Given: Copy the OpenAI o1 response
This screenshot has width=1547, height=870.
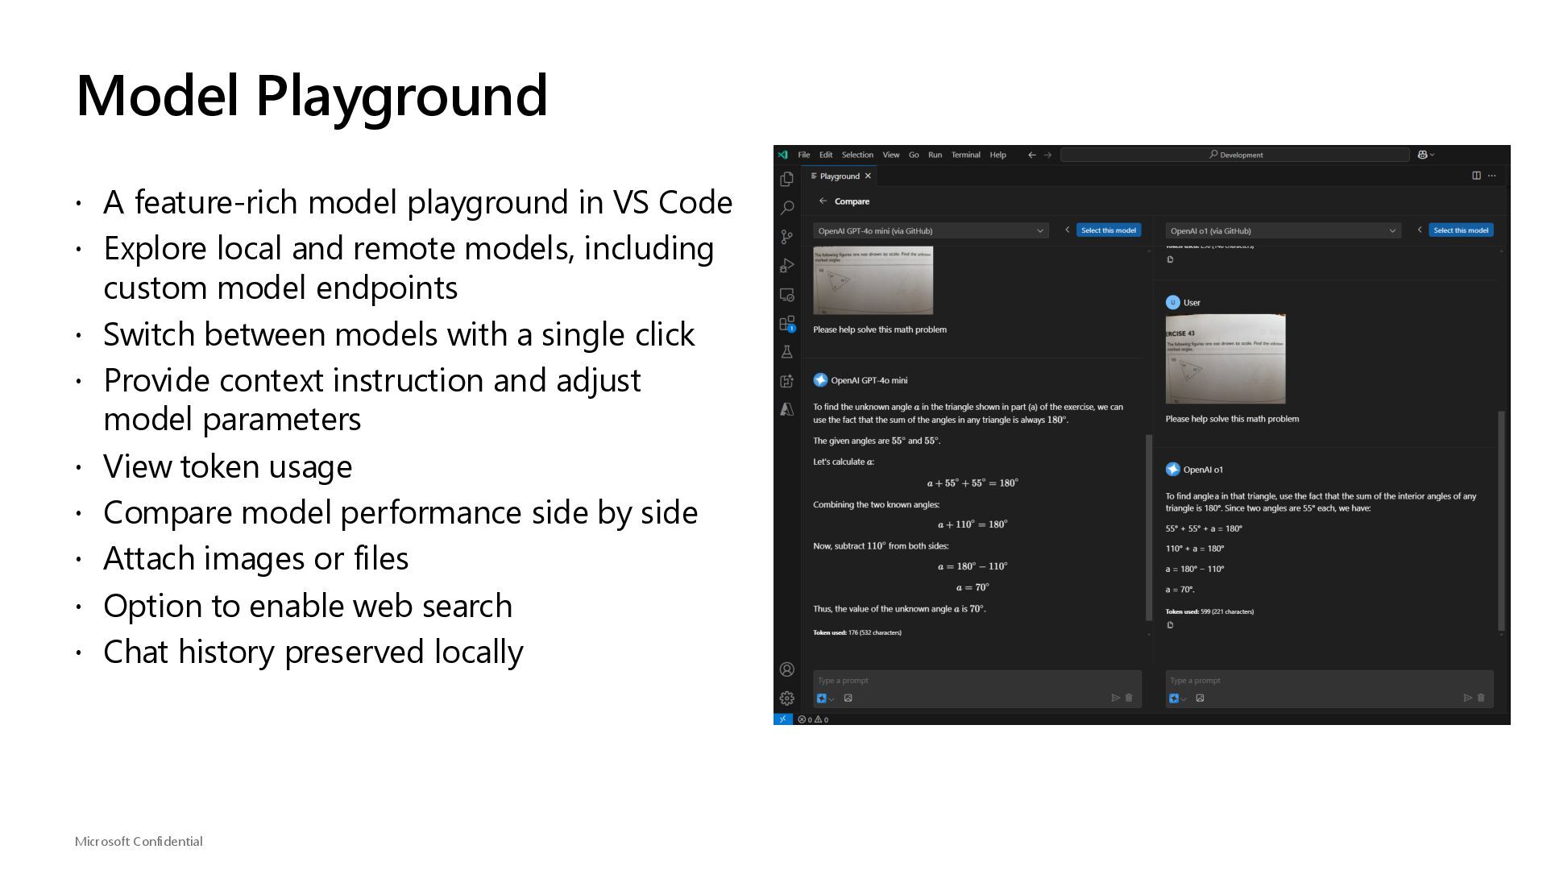Looking at the screenshot, I should tap(1170, 625).
